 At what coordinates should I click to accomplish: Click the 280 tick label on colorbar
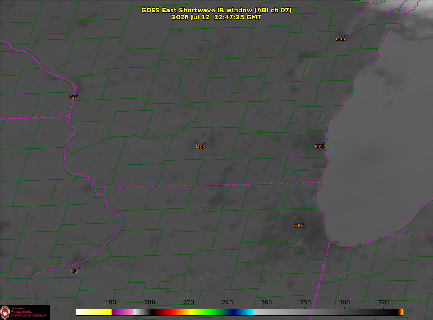(x=305, y=303)
